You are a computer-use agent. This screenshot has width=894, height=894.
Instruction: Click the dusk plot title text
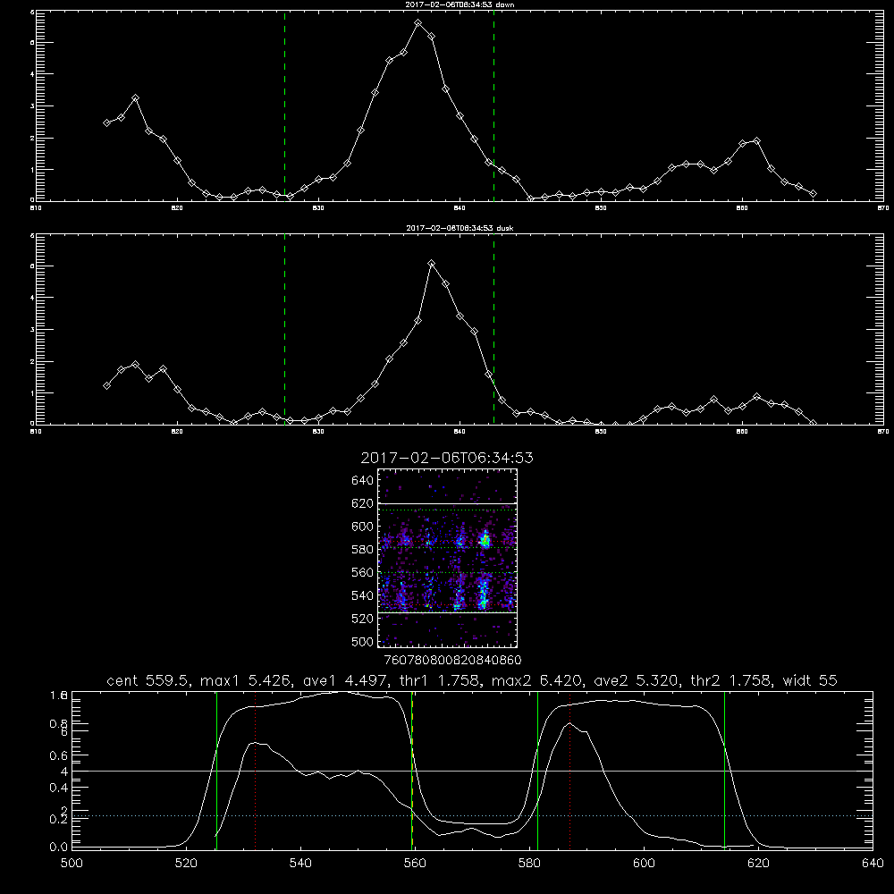coord(460,228)
